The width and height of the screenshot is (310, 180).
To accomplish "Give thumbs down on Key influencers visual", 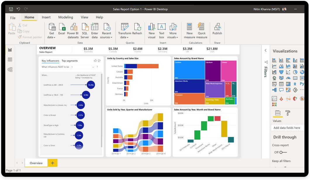I will [99, 61].
